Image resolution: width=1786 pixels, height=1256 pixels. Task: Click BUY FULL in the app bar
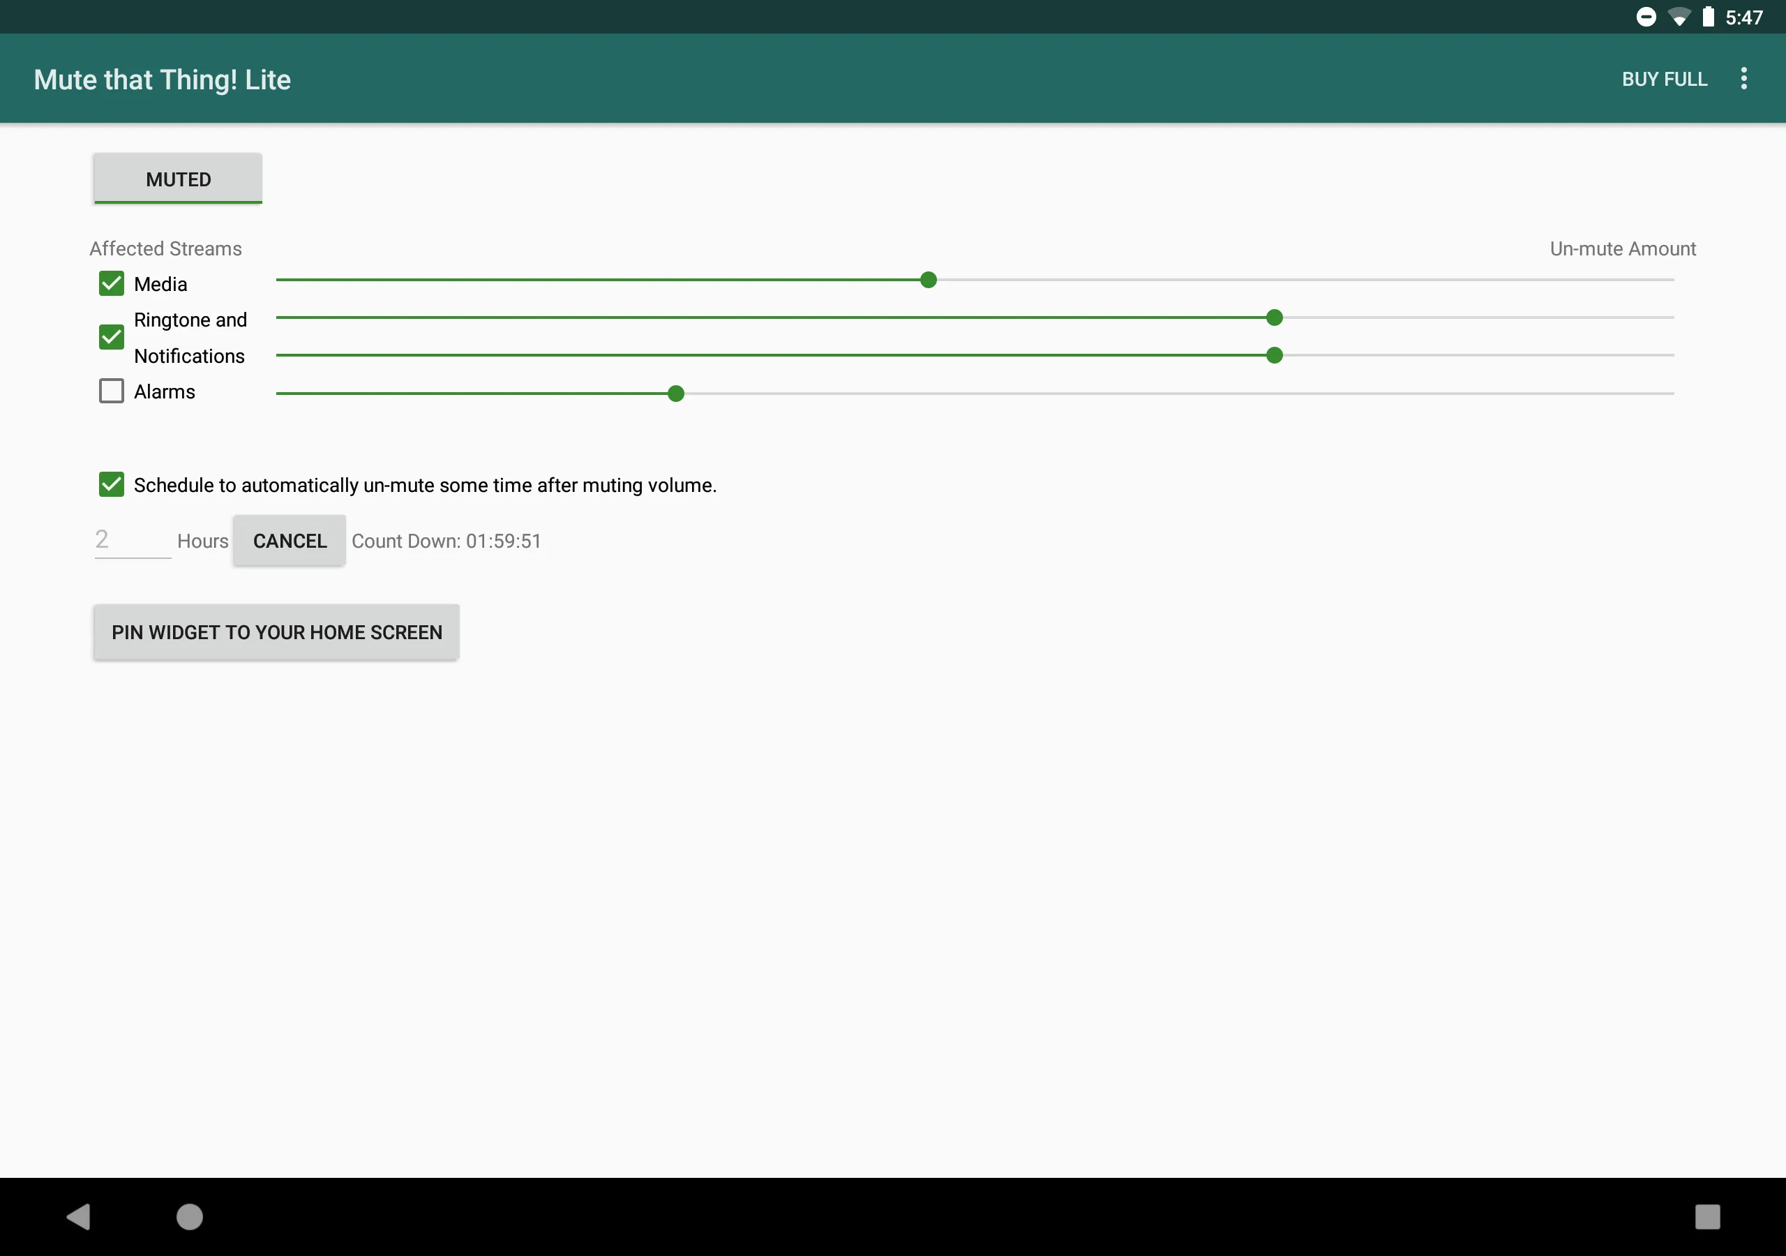pyautogui.click(x=1664, y=79)
